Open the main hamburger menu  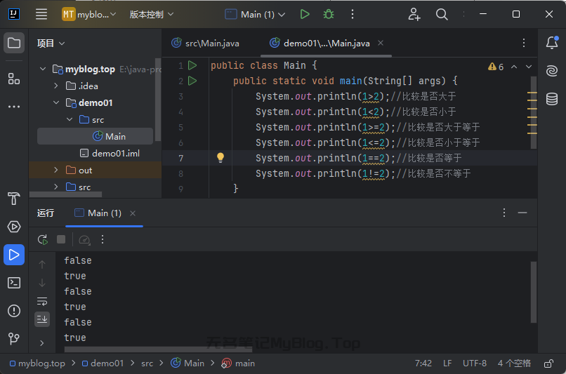pos(41,15)
